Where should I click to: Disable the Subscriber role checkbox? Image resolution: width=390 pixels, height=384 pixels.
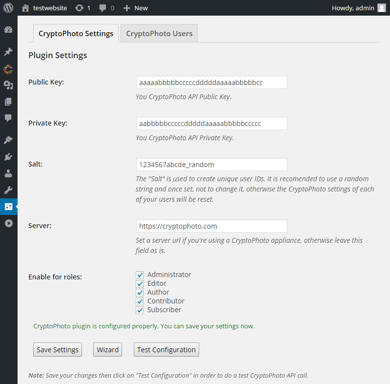click(x=140, y=310)
